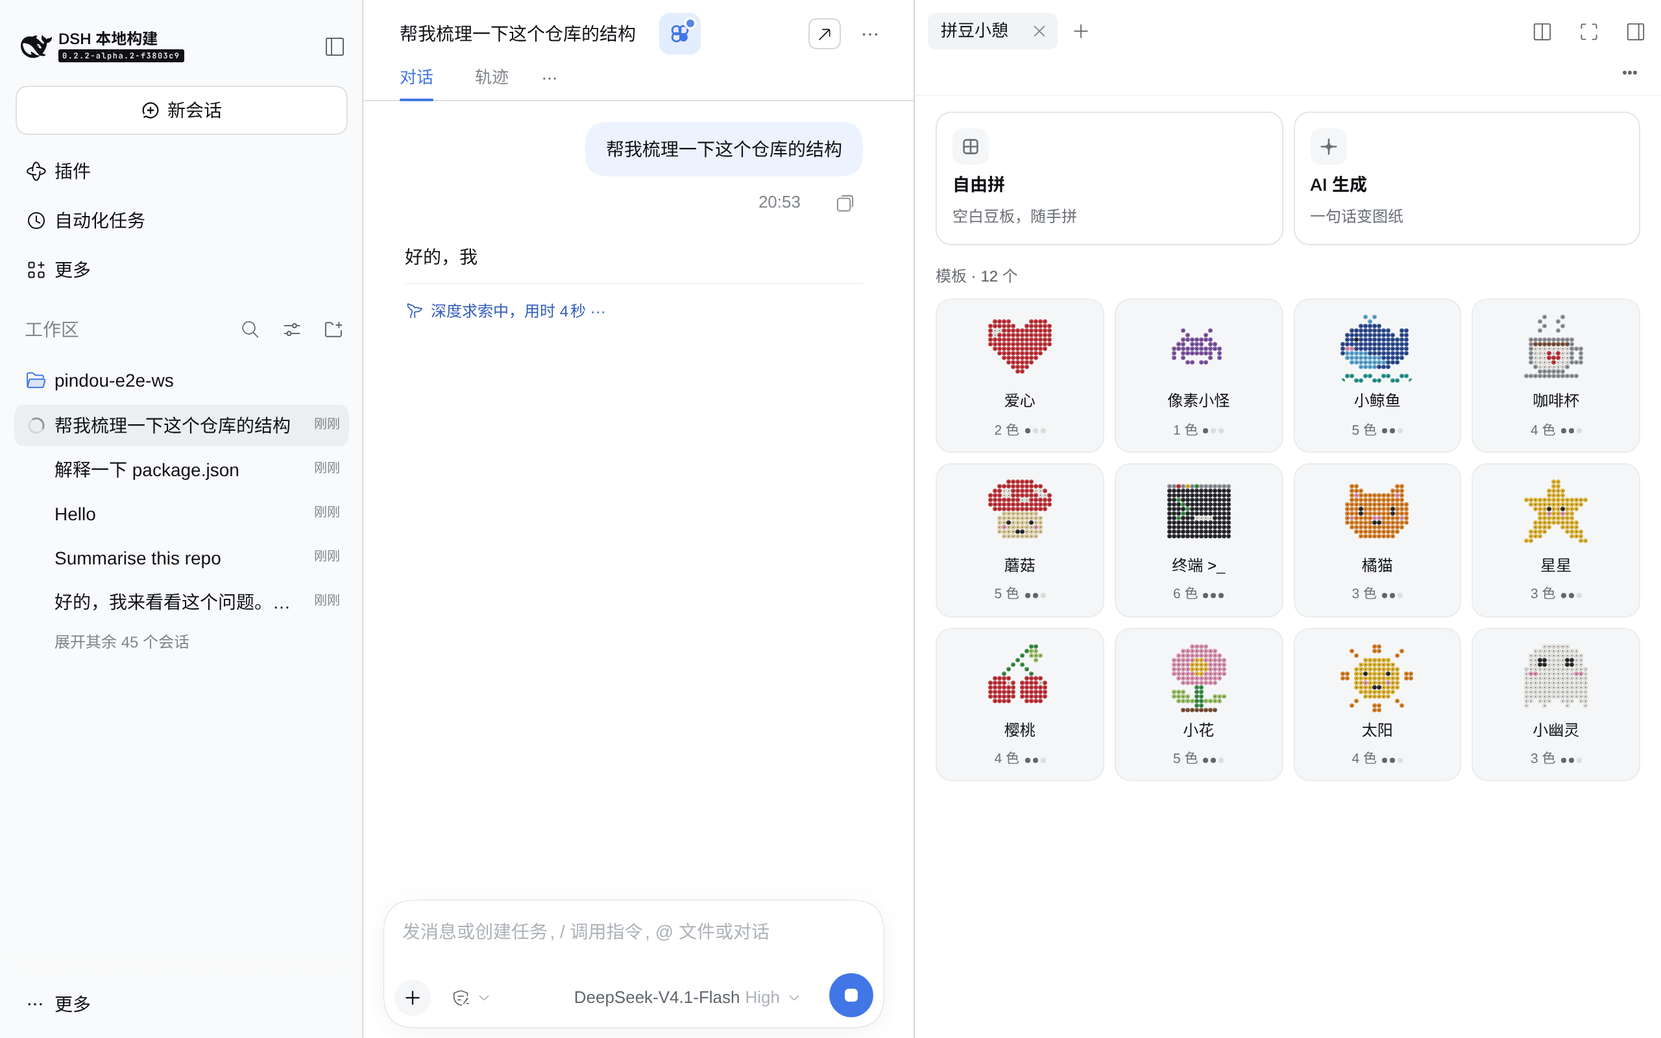Choose the 终端 >_ terminal template
This screenshot has width=1661, height=1038.
pos(1198,540)
